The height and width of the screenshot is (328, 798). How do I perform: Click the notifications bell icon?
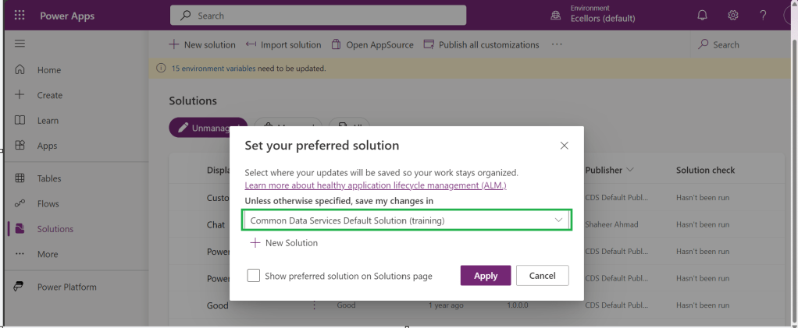pos(702,15)
